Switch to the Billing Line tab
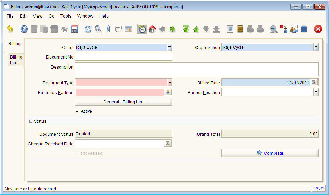 pos(16,60)
